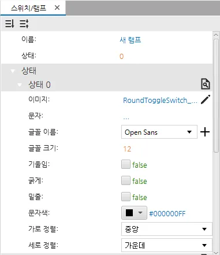220x255 pixels.
Task: Toggle the 기울임 checkbox
Action: [x=126, y=164]
